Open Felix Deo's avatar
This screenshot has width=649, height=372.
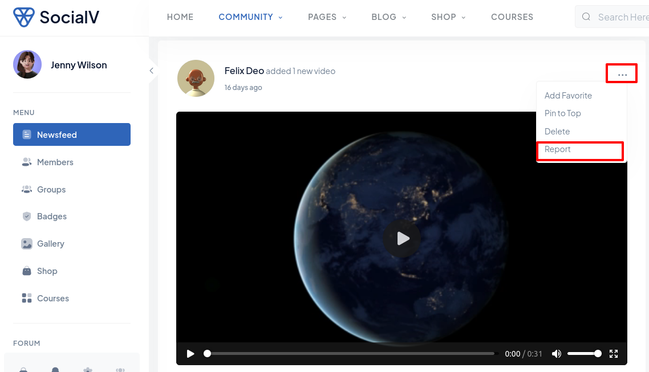[x=196, y=79]
